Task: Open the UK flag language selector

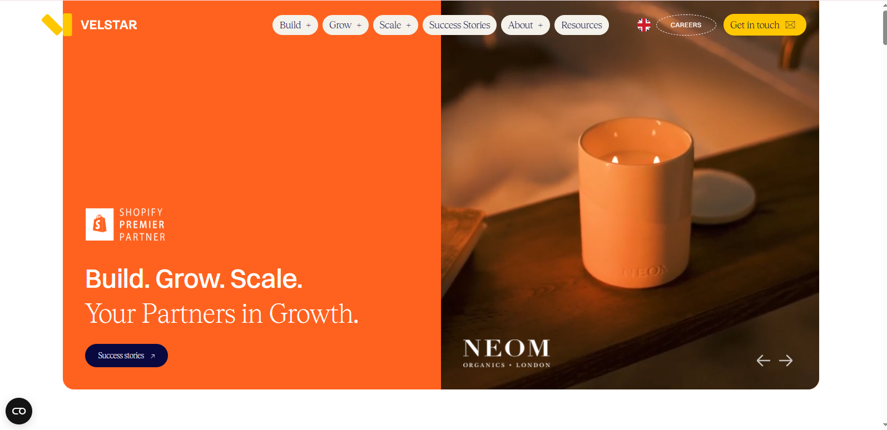Action: (x=644, y=25)
